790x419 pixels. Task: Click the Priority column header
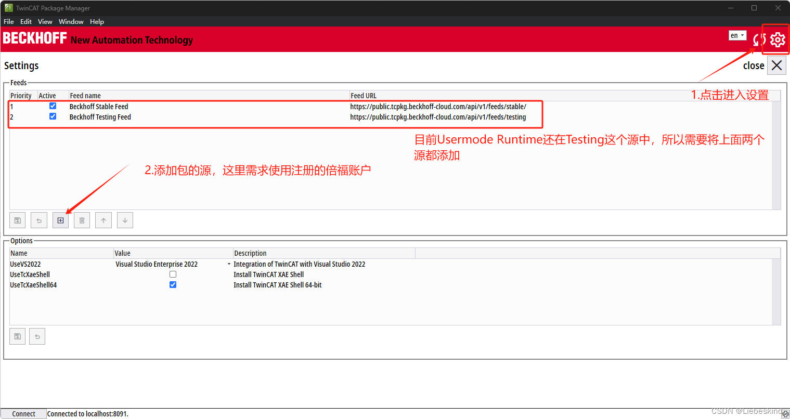[x=23, y=96]
